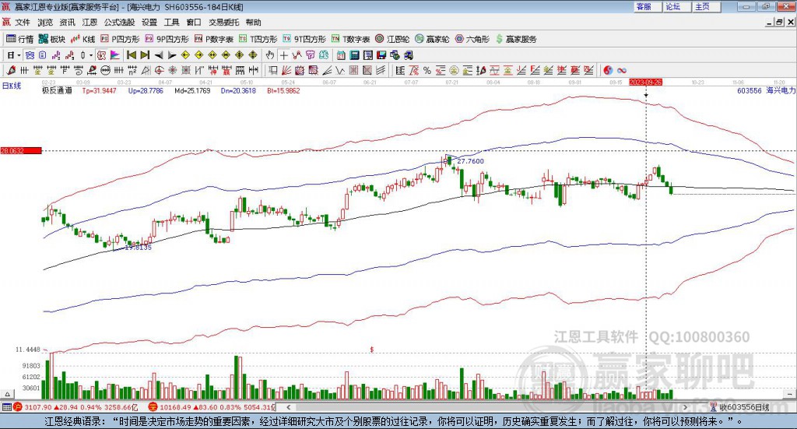The width and height of the screenshot is (797, 429).
Task: Expand the candlestick style dropdown arrow
Action: click(x=91, y=55)
